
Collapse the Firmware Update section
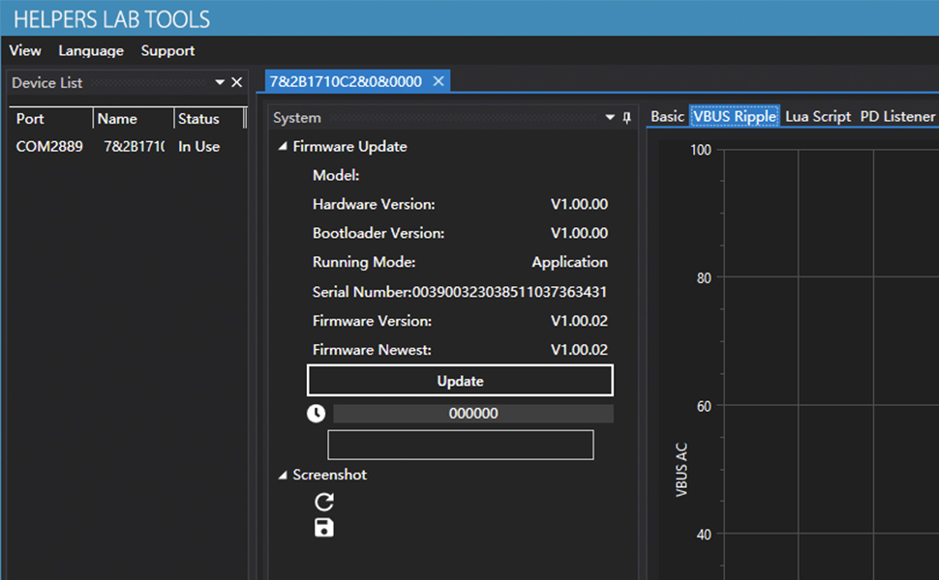click(x=283, y=147)
